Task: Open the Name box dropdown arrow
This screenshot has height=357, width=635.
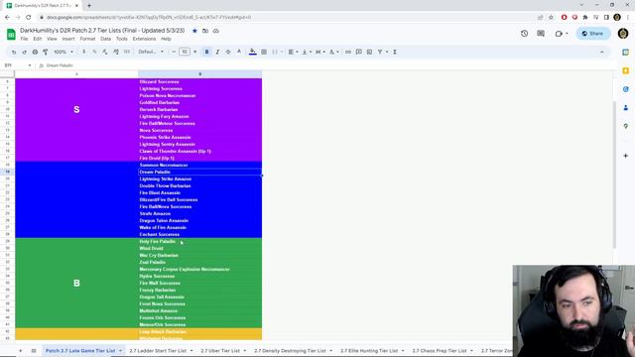Action: [30, 65]
